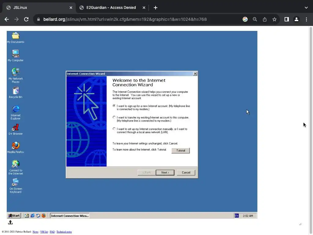Reload the current page
This screenshot has width=313, height=235.
tap(26, 19)
